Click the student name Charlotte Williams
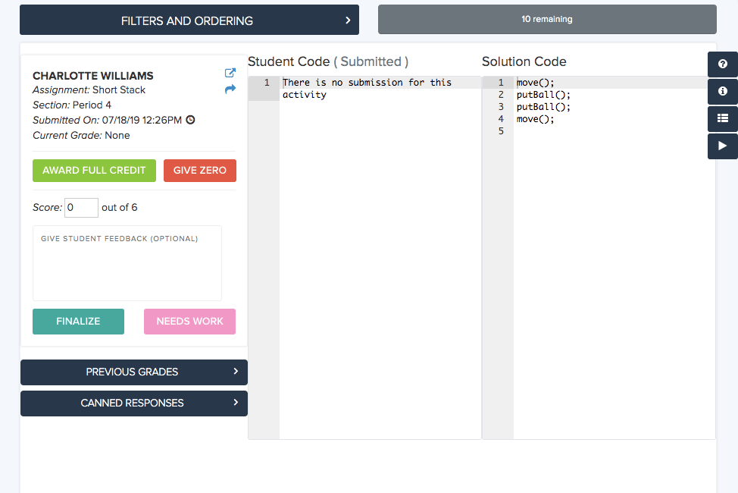This screenshot has height=493, width=738. (x=92, y=76)
